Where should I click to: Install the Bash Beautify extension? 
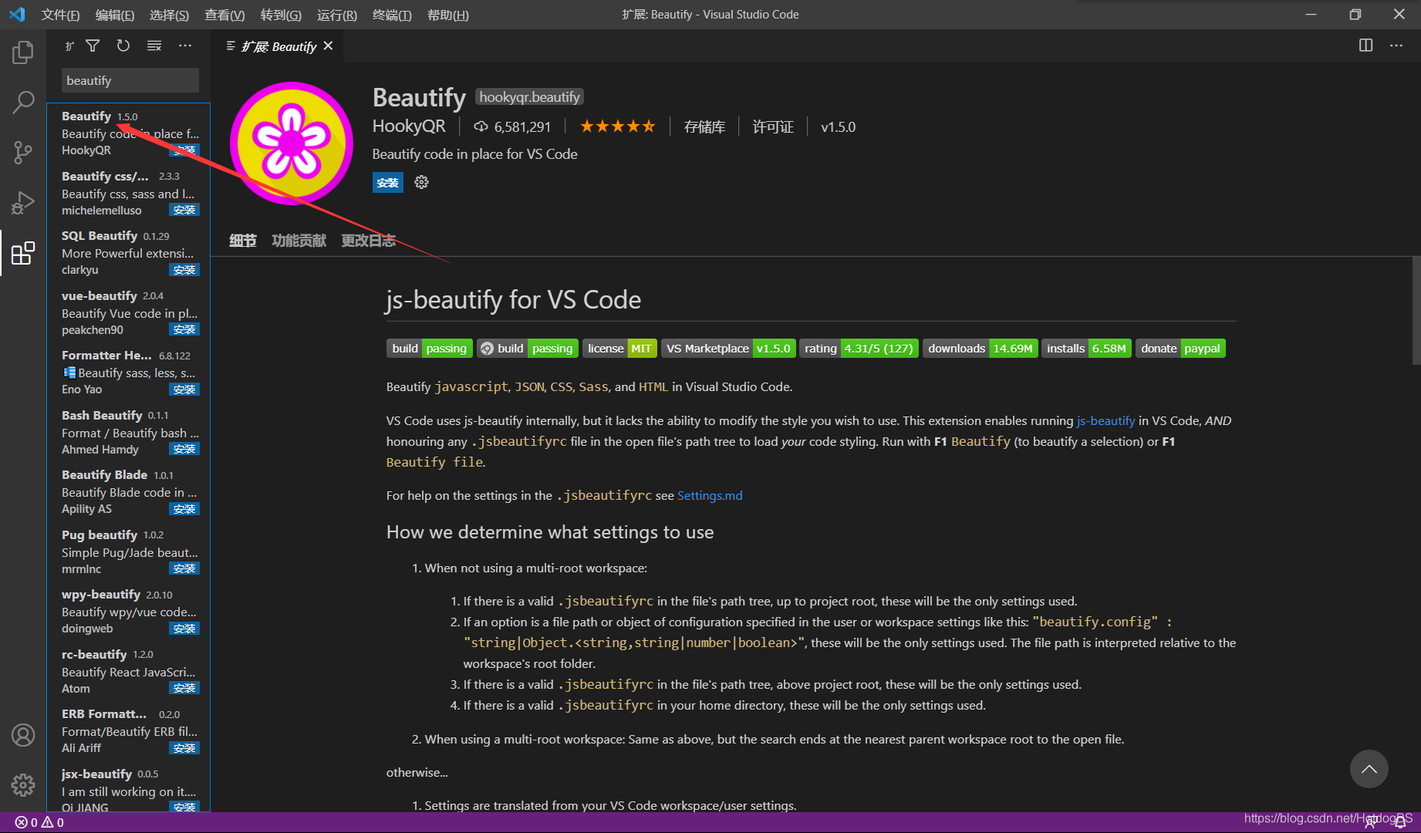[x=184, y=449]
